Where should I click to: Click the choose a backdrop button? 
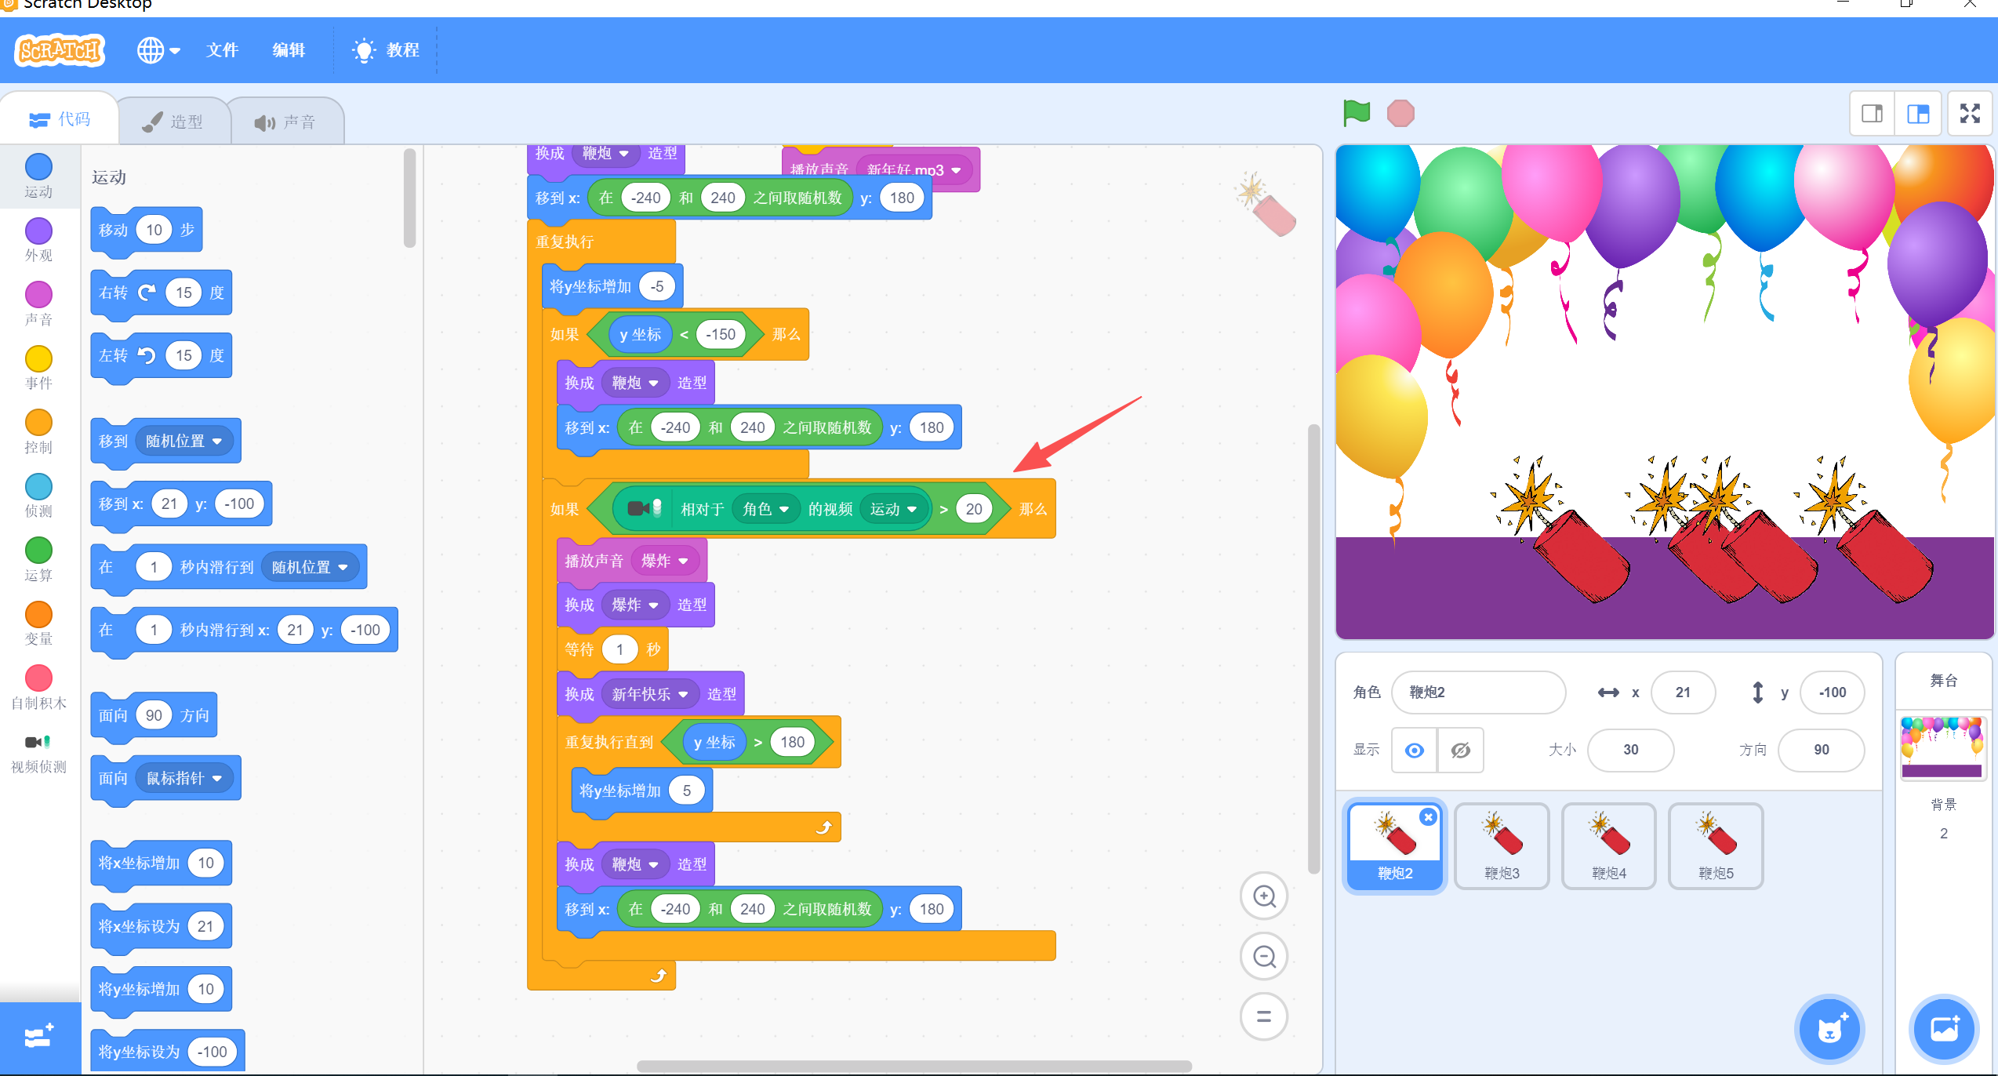[1944, 1029]
